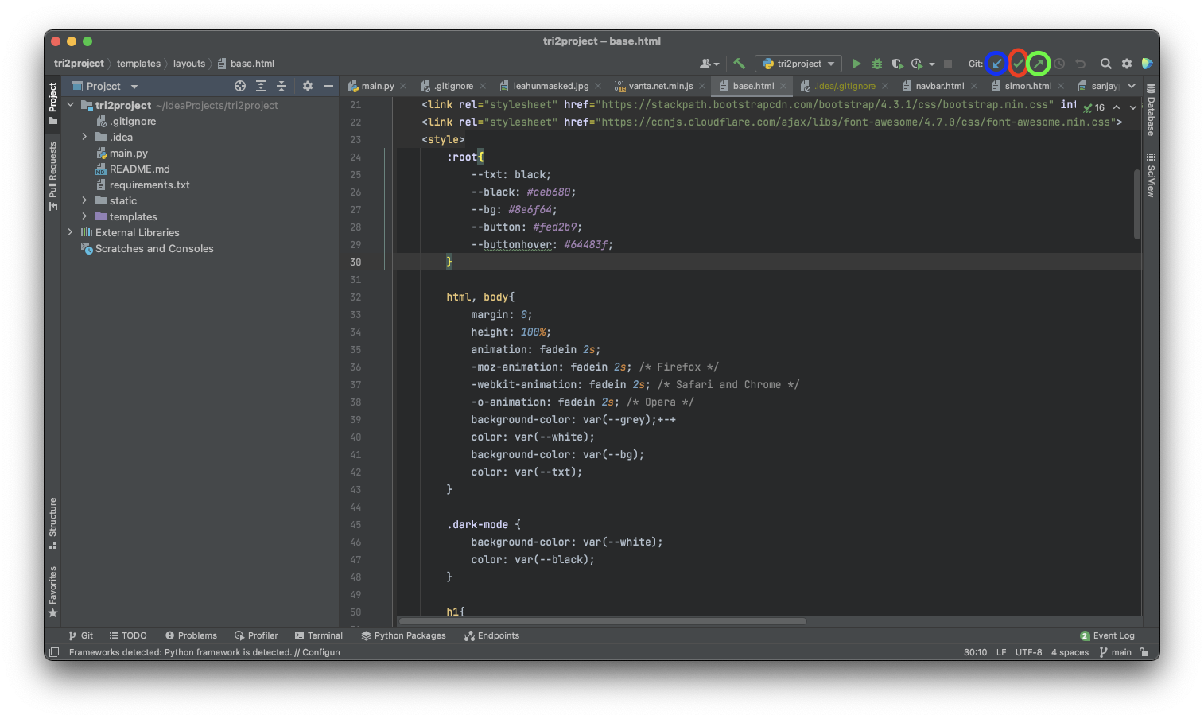Hide the Project panel with the minus icon

328,86
